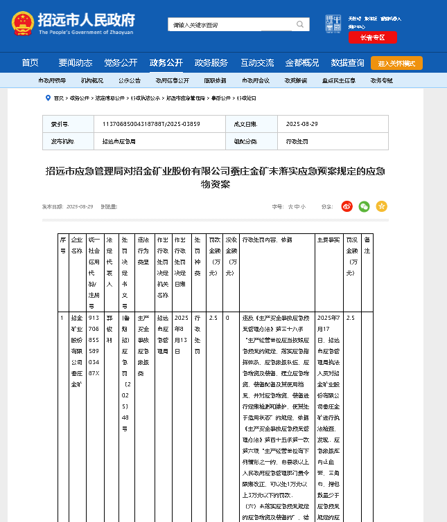
Task: Open the 政务服务 navigation item
Action: click(211, 63)
